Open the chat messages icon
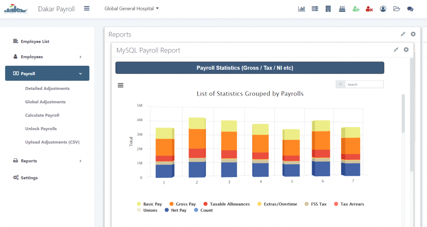Screen dimensions: 427x227 coord(410,9)
